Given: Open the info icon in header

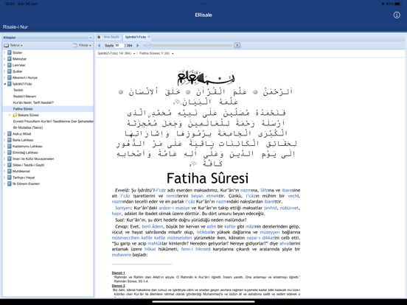Looking at the screenshot, I should pyautogui.click(x=397, y=15).
